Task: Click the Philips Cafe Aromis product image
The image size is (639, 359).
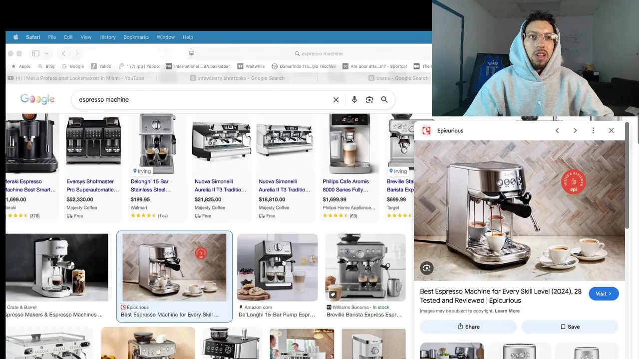Action: click(x=349, y=144)
